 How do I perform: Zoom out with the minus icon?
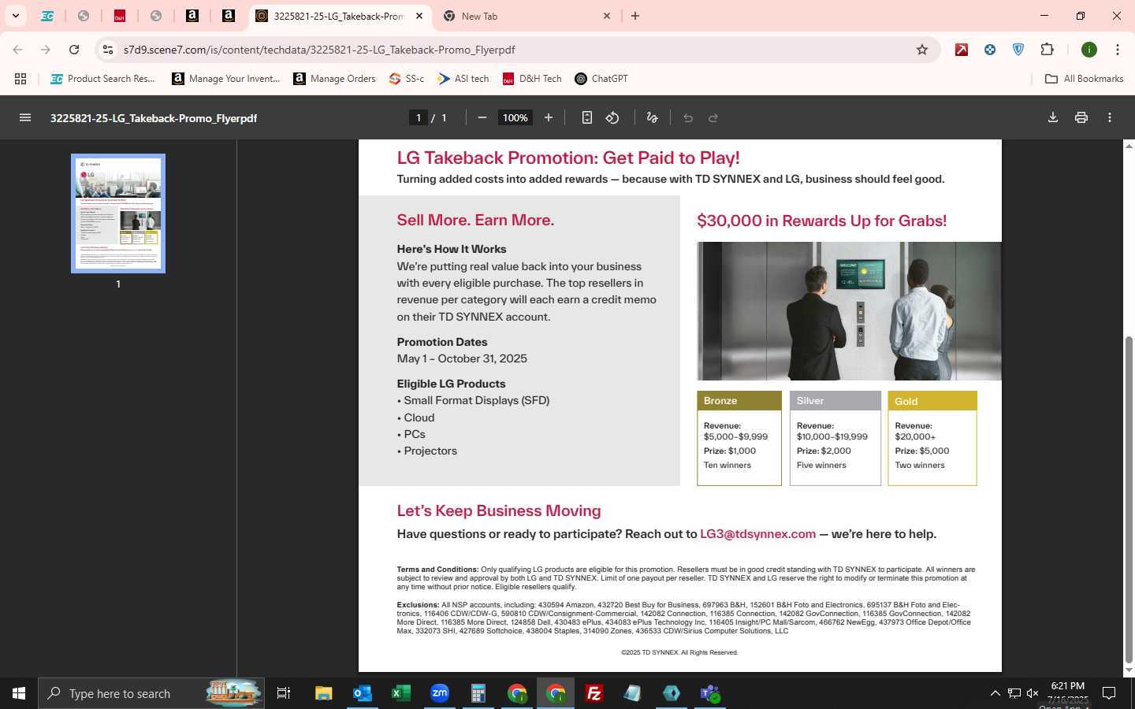coord(482,117)
